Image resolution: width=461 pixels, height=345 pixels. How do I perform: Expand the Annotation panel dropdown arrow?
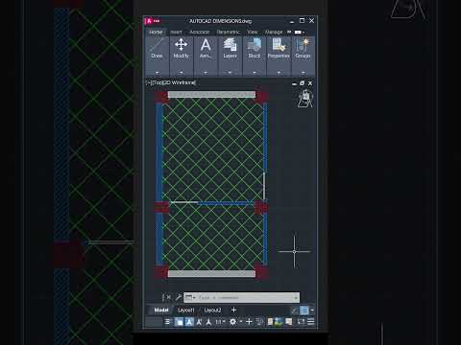tap(206, 73)
